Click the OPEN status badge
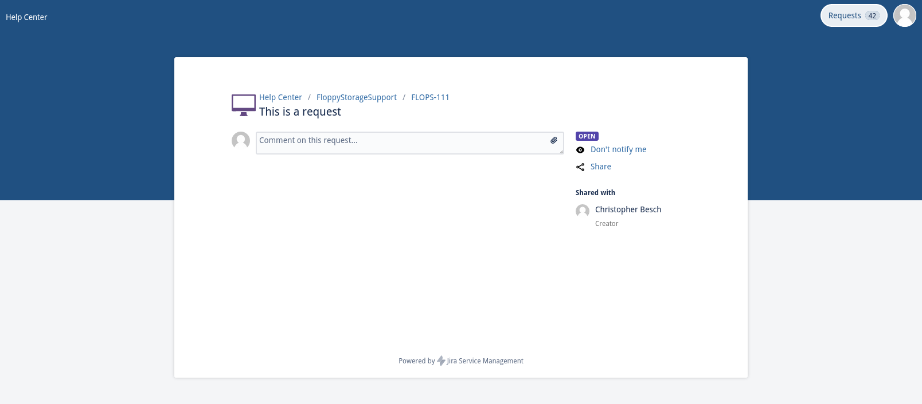 point(587,136)
